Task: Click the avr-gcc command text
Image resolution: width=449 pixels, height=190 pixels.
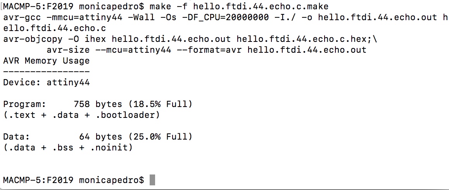Action: [22, 17]
